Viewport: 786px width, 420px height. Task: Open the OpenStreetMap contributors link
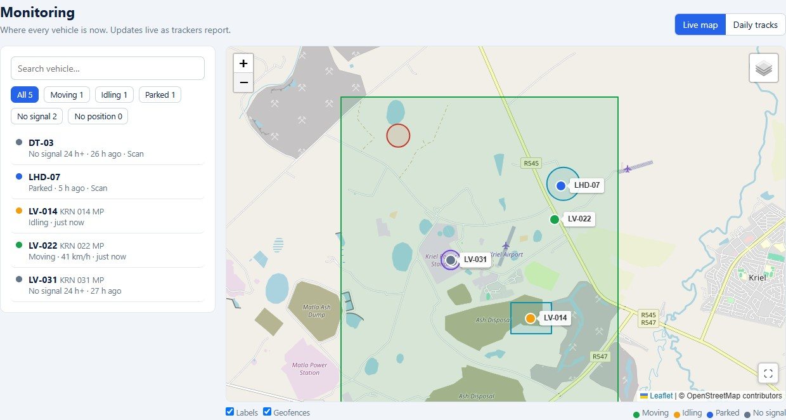(x=735, y=396)
